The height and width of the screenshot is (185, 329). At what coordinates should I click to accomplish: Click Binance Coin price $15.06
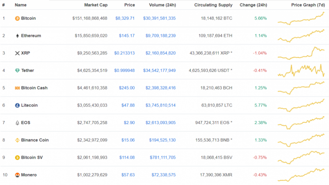(128, 140)
